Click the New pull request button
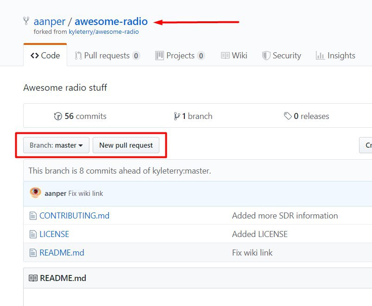The image size is (372, 306). (126, 145)
